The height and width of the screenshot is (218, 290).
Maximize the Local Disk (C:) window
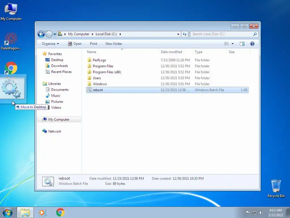point(244,26)
